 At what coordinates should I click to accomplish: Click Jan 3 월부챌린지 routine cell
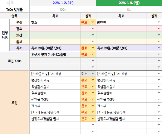(55, 93)
